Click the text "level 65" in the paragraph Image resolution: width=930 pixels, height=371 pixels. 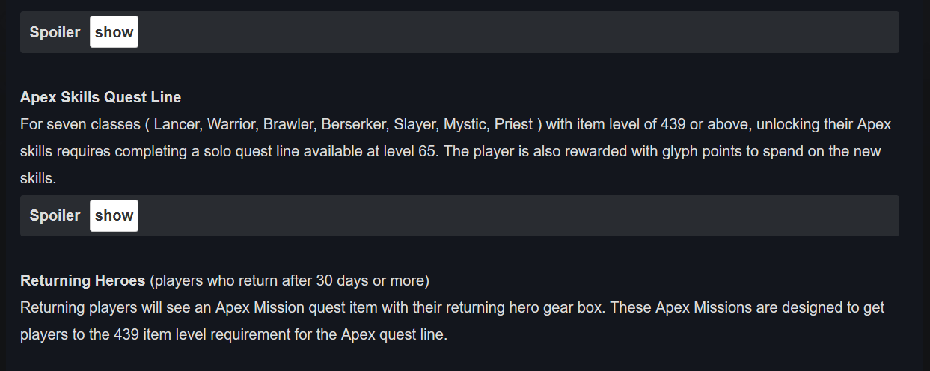click(x=410, y=151)
